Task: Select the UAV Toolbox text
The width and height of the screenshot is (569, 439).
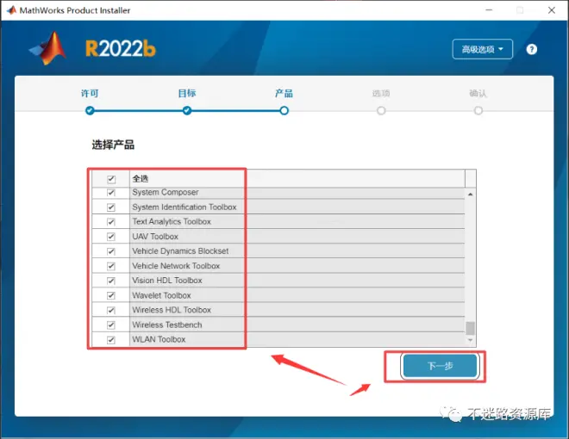Action: (155, 237)
